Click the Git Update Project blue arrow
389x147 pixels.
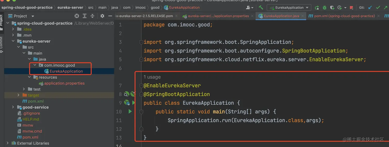coord(370,8)
